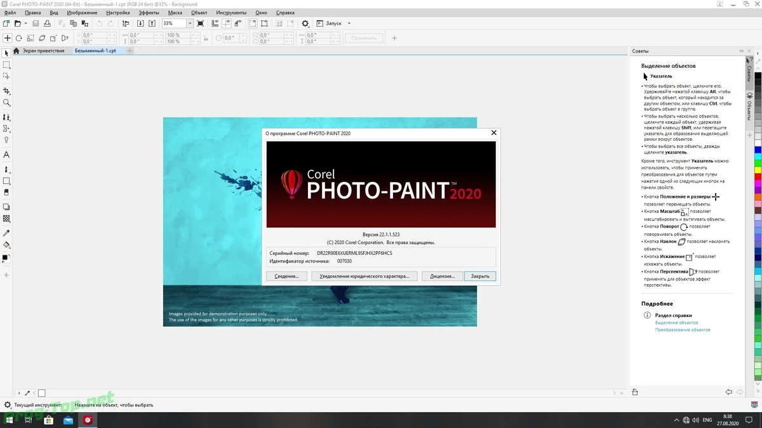The image size is (762, 428).
Task: Click the ENG language indicator
Action: click(707, 420)
